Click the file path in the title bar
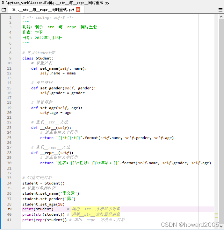 [56, 3]
